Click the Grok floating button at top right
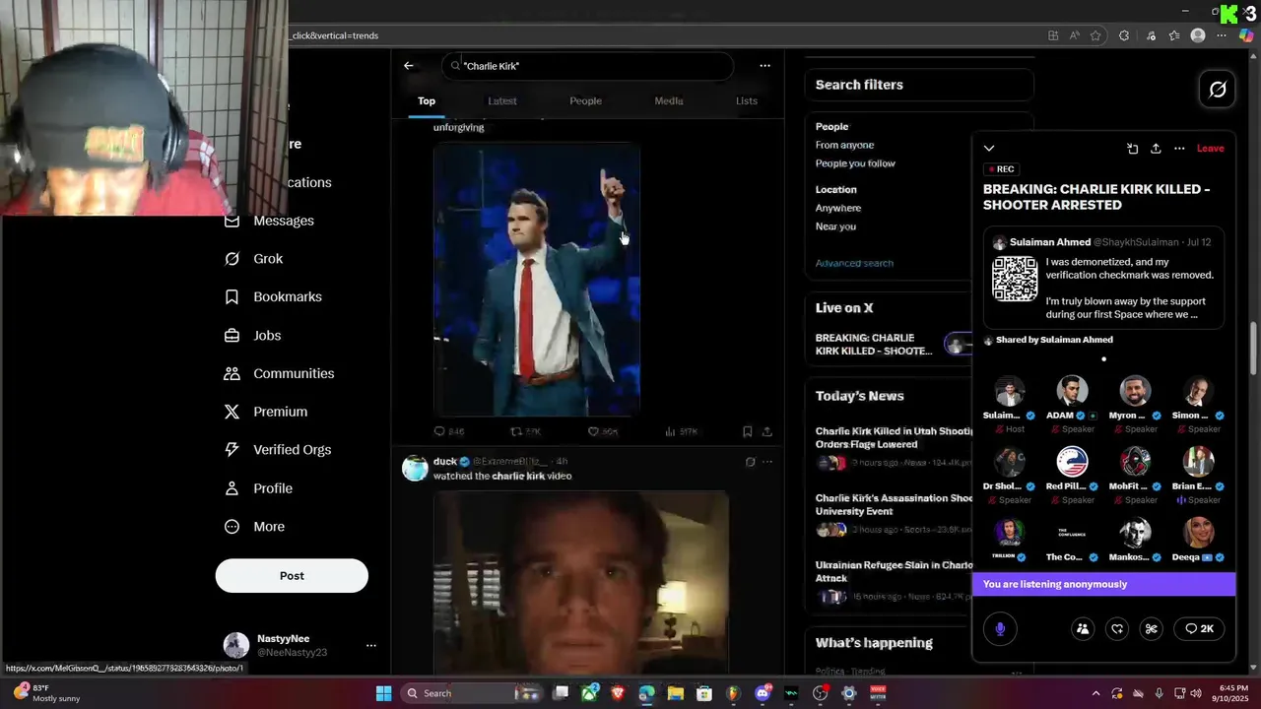 1218,90
